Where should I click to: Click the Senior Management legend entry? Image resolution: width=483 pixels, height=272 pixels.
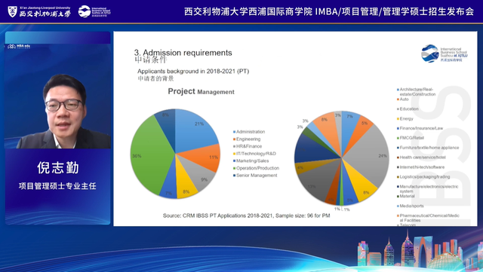[x=255, y=176]
